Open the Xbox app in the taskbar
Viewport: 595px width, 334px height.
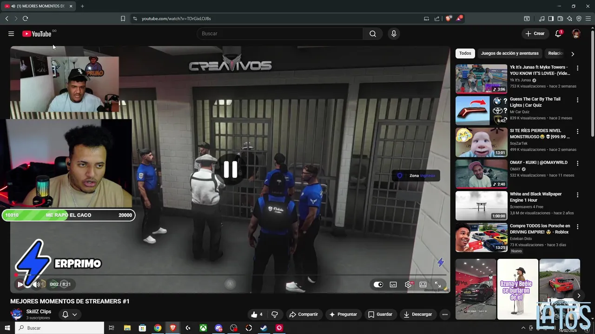point(203,328)
